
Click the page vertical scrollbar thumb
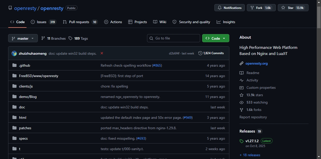(x=319, y=17)
